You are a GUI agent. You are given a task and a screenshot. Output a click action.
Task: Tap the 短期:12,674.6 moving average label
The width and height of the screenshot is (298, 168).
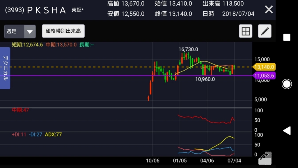(27, 45)
